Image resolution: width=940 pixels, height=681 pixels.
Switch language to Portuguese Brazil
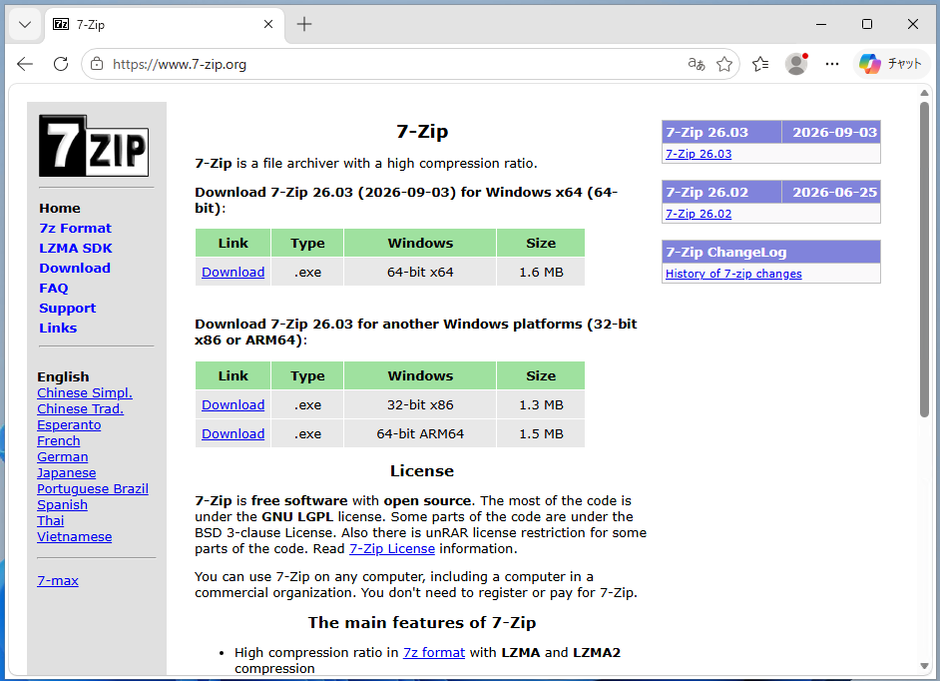tap(93, 489)
